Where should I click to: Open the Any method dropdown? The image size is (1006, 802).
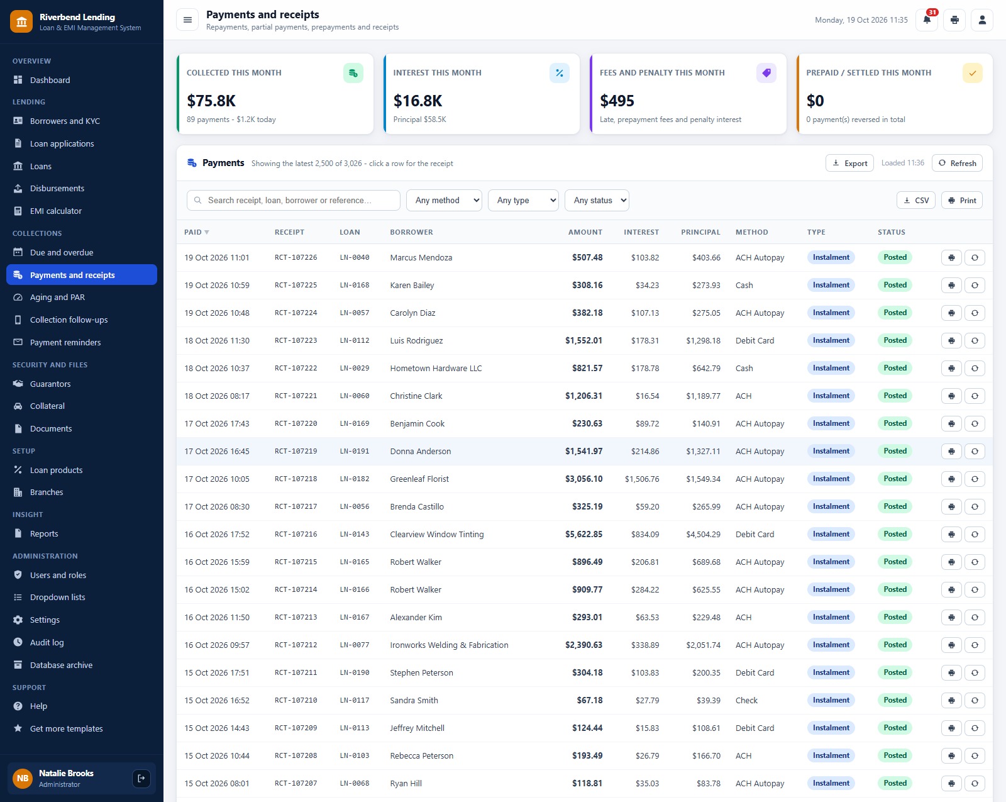(444, 201)
